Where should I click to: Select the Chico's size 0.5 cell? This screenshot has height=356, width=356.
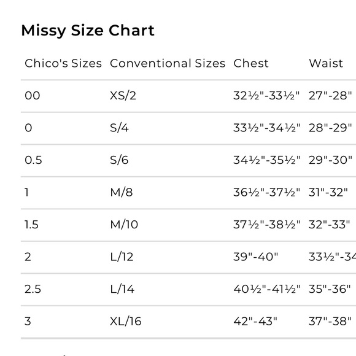click(x=33, y=160)
